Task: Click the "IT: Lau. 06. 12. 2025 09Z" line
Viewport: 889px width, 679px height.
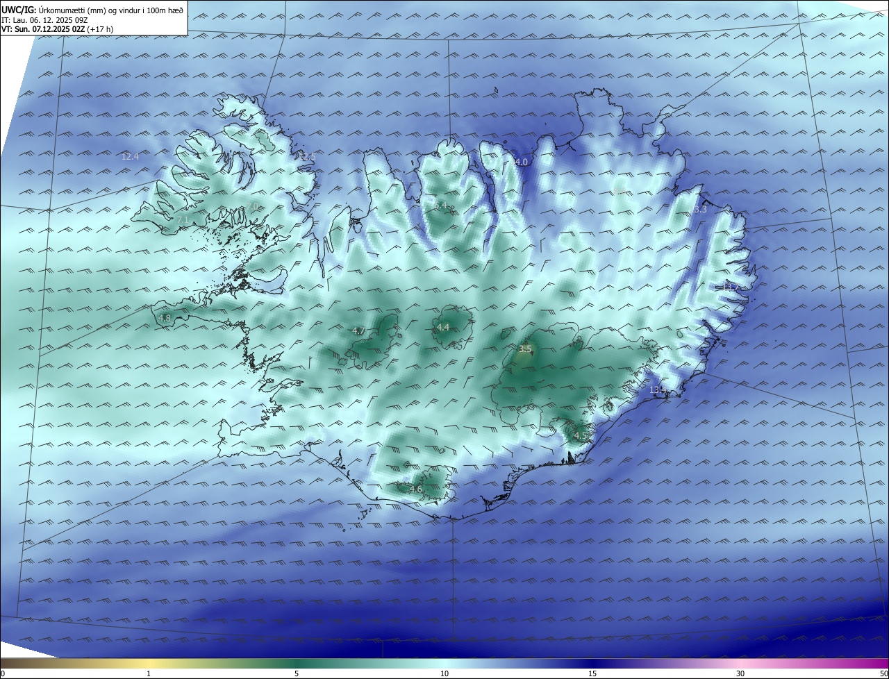Action: pyautogui.click(x=44, y=20)
